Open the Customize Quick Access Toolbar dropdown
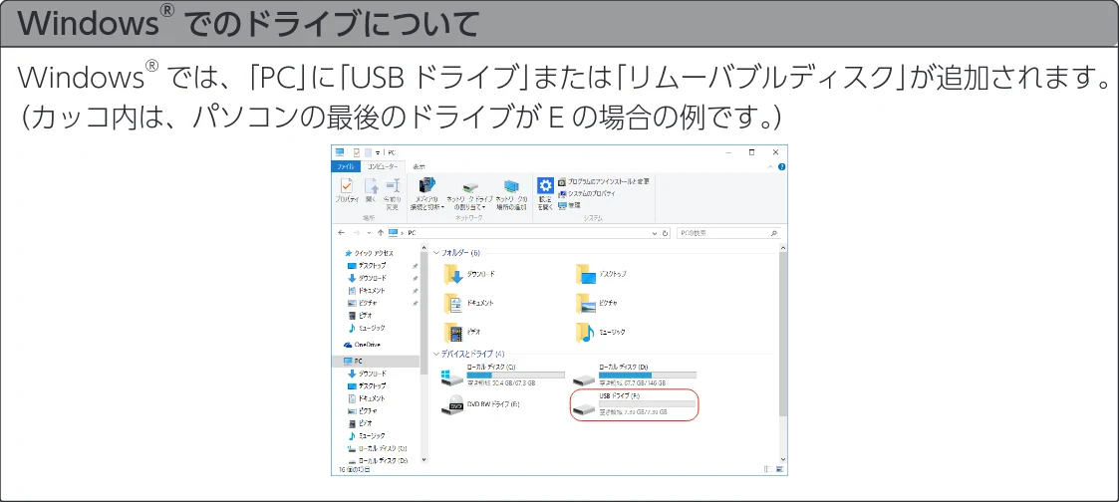 tap(378, 152)
